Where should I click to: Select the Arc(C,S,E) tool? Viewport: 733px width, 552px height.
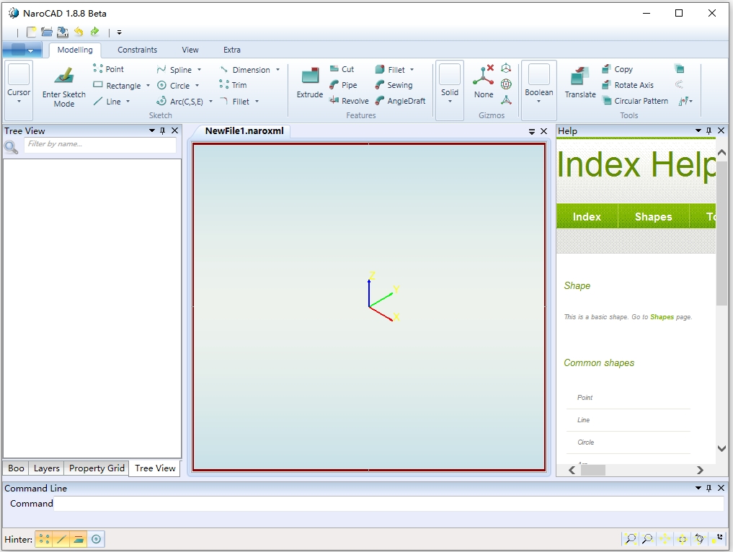(180, 102)
